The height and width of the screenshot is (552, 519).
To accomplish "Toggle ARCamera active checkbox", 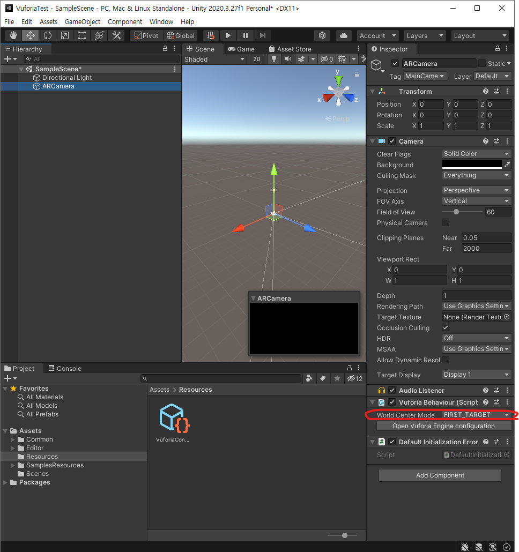I will click(x=395, y=63).
